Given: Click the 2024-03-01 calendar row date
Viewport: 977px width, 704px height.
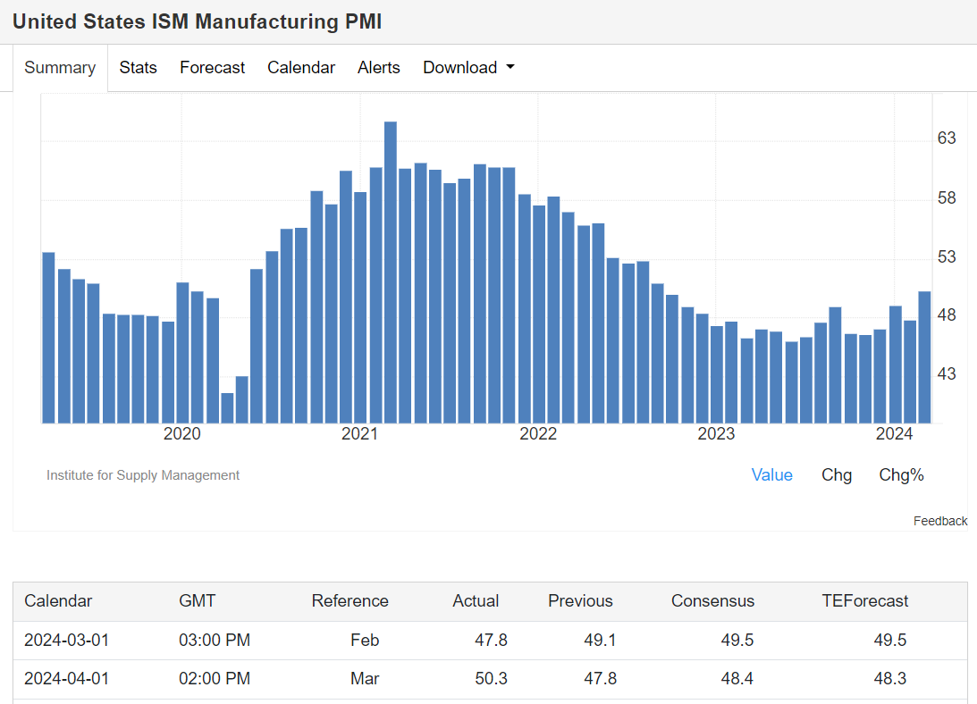Looking at the screenshot, I should (66, 641).
